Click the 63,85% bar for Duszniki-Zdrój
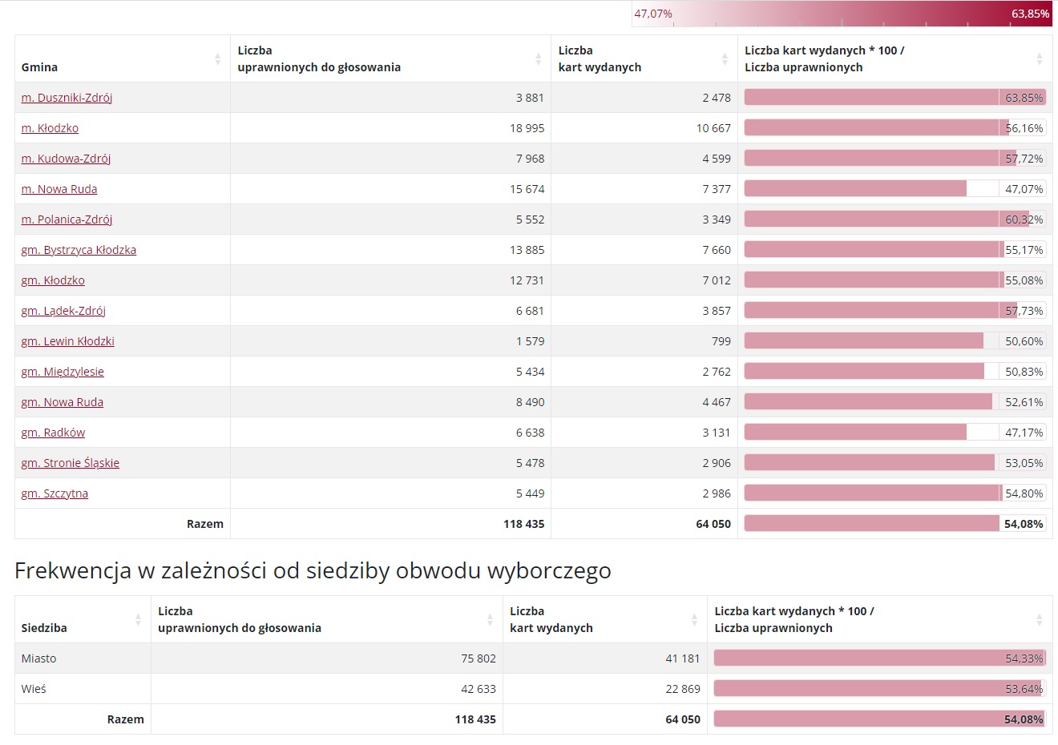The image size is (1058, 745). (x=894, y=98)
